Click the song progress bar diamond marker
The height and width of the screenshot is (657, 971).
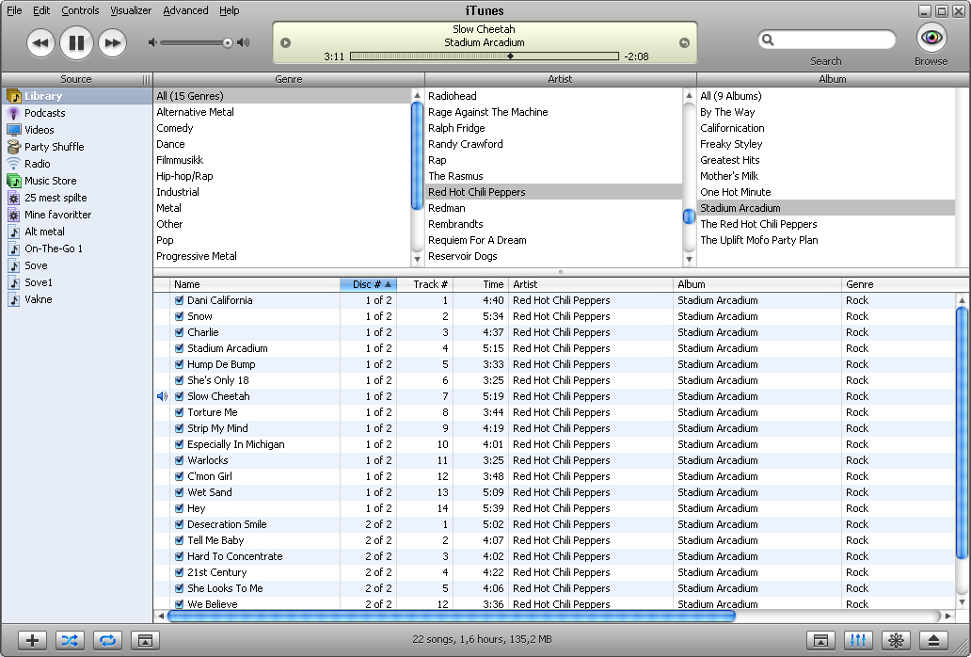pos(510,56)
